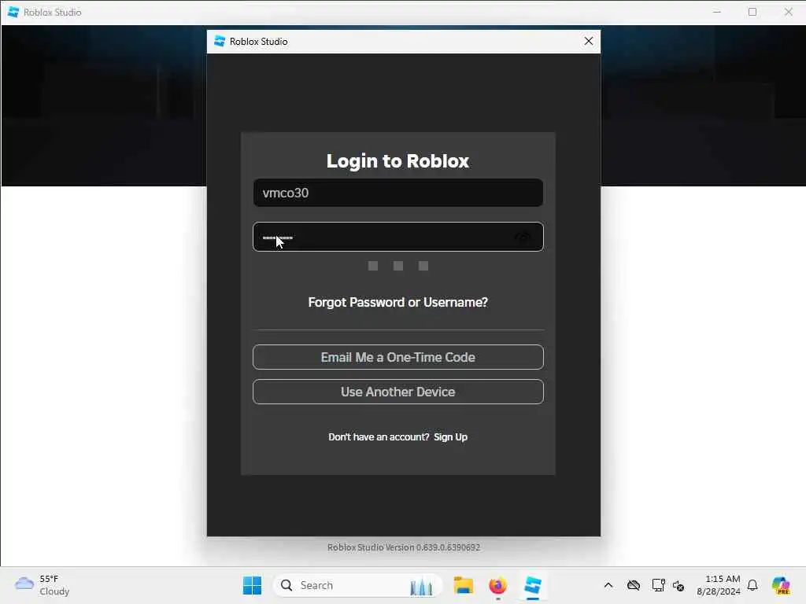The height and width of the screenshot is (604, 806).
Task: Open the weather widget showing 55°F Cloudy
Action: pos(43,585)
